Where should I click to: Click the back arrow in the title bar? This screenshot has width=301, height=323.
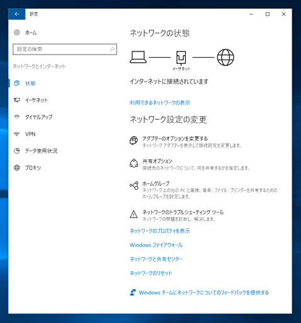click(x=17, y=14)
